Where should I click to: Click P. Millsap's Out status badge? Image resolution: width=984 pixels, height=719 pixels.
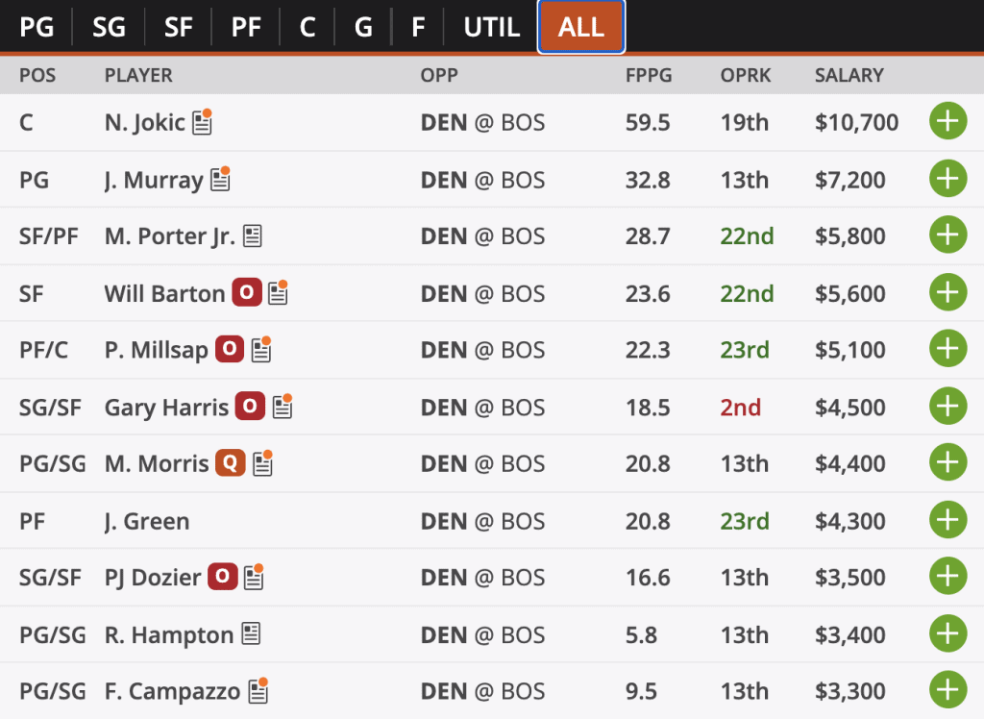(230, 349)
